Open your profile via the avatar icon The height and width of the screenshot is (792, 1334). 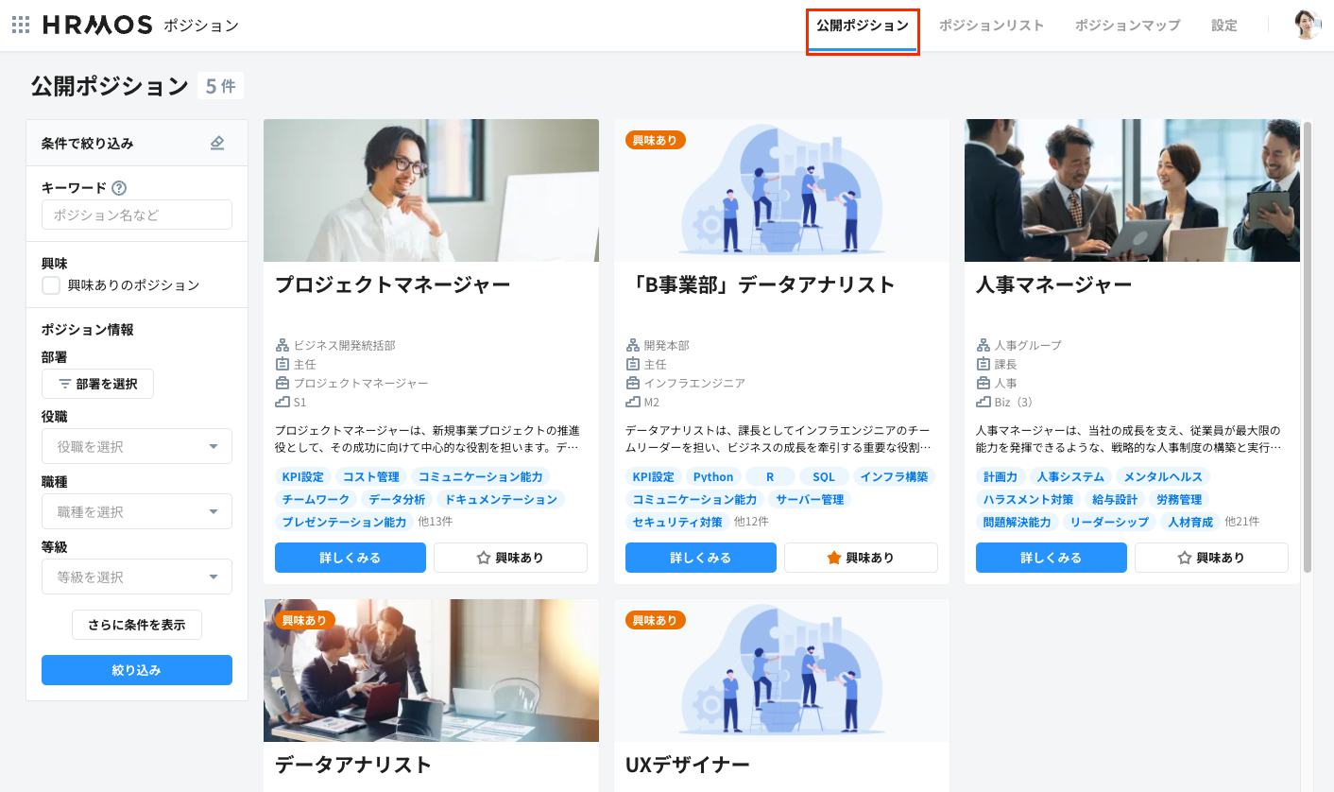click(x=1307, y=25)
